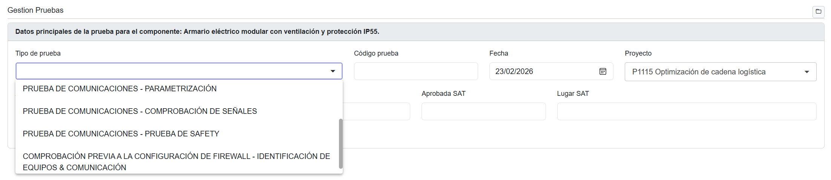The height and width of the screenshot is (180, 831).
Task: Collapse the Tipo de prueba dropdown arrow
Action: 333,71
